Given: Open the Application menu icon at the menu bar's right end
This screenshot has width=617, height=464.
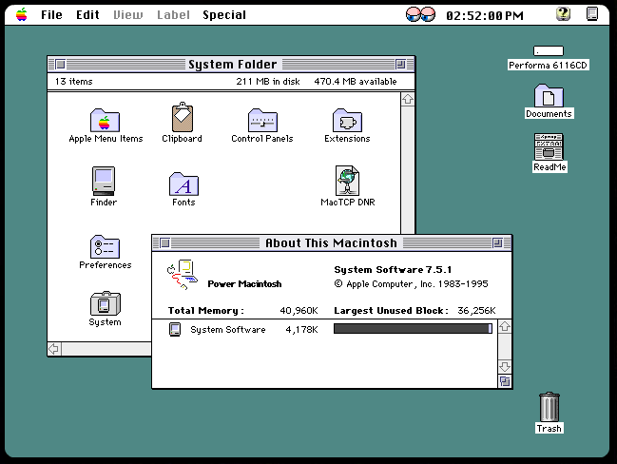Looking at the screenshot, I should pyautogui.click(x=592, y=14).
